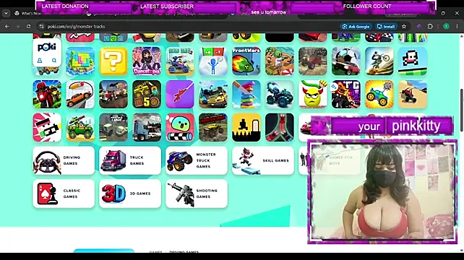Image resolution: width=464 pixels, height=260 pixels.
Task: Open the green profile avatar
Action: 446,26
